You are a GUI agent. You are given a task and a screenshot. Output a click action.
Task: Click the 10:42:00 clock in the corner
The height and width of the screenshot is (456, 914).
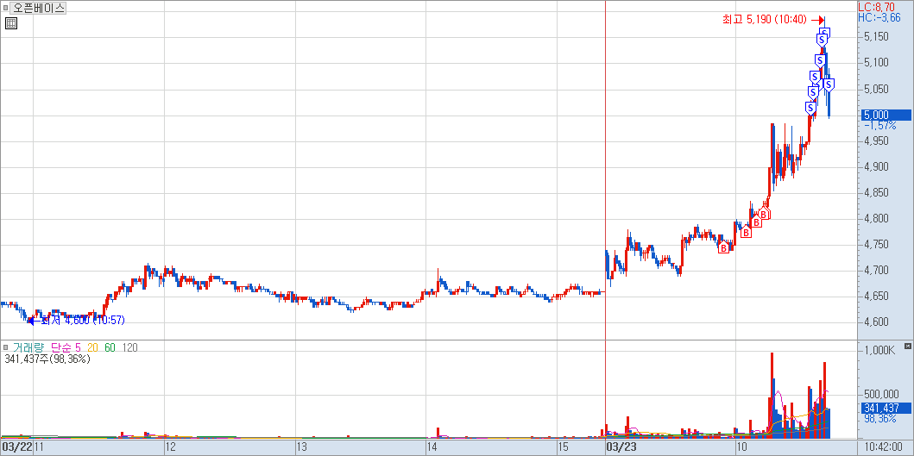pyautogui.click(x=885, y=447)
